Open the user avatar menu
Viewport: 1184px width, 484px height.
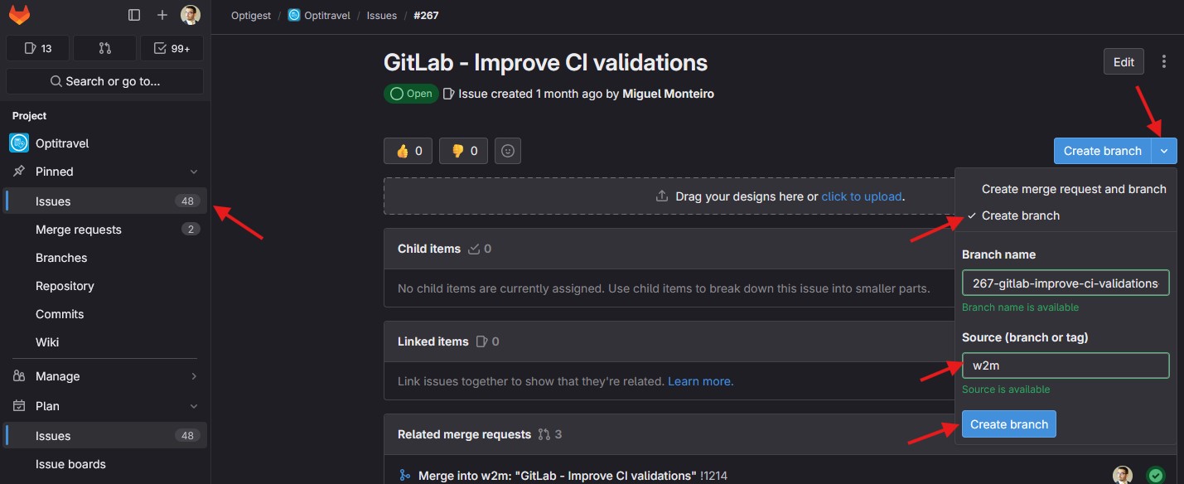191,15
